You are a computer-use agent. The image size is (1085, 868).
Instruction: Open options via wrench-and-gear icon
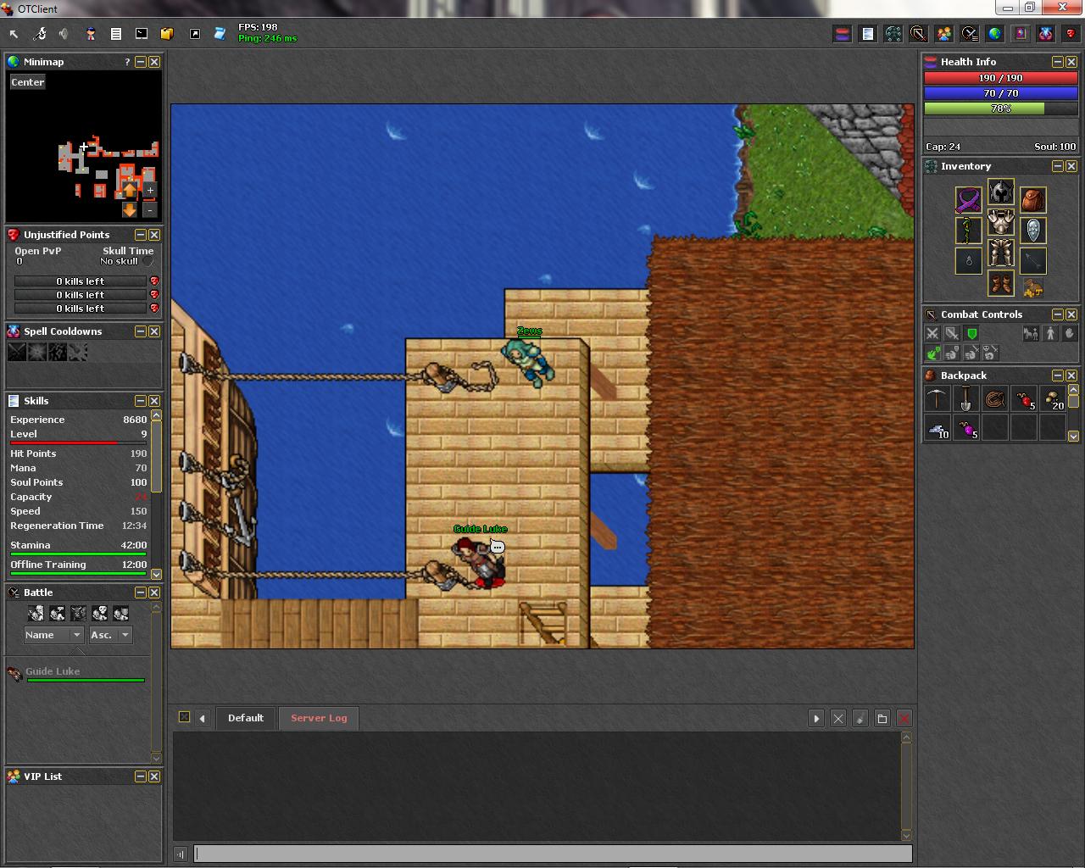pos(40,34)
